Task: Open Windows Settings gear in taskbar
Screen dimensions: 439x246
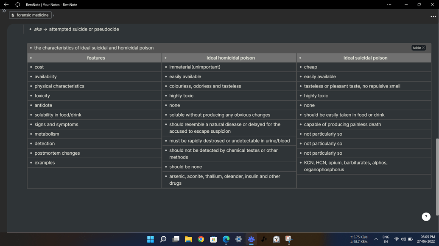Action: (x=238, y=239)
